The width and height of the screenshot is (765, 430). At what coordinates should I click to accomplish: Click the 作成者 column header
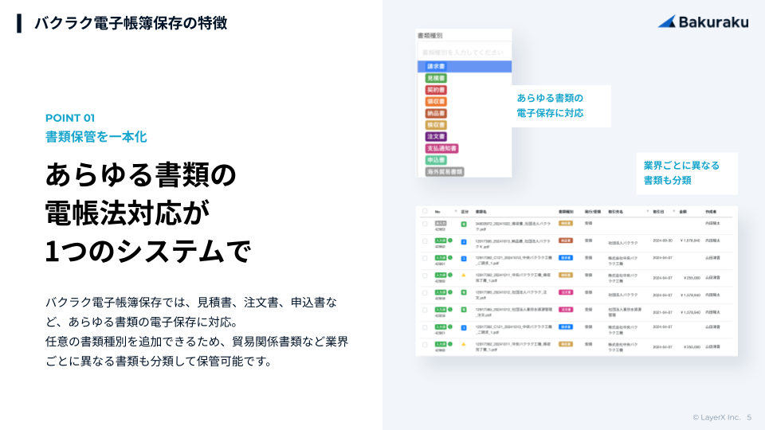point(711,212)
